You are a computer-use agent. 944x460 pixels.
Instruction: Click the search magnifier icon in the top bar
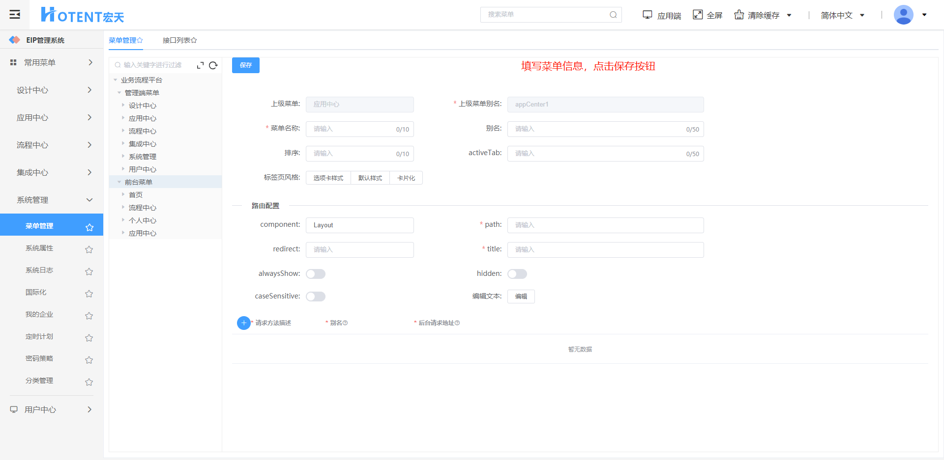click(x=613, y=15)
